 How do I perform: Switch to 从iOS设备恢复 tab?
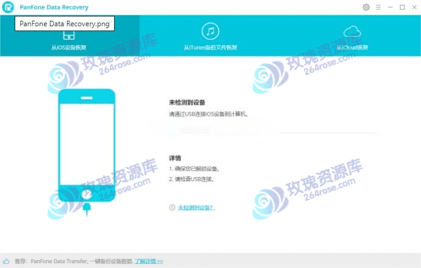tap(70, 36)
